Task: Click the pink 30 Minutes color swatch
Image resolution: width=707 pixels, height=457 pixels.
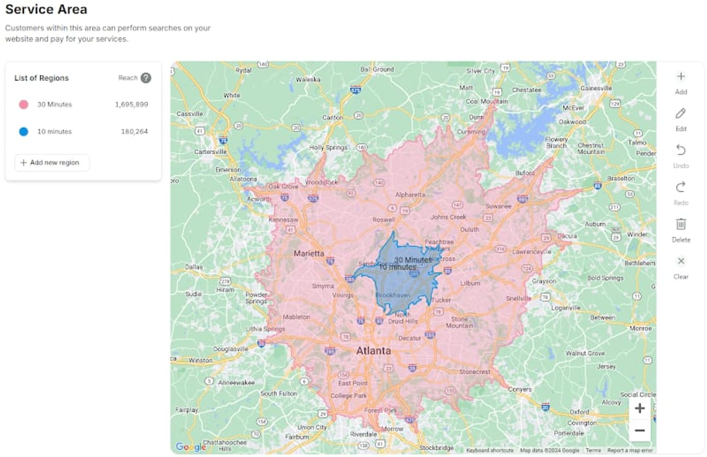Action: pos(24,105)
